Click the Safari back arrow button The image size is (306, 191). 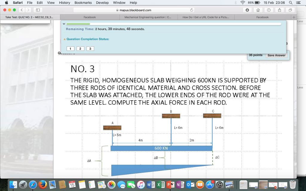point(22,10)
